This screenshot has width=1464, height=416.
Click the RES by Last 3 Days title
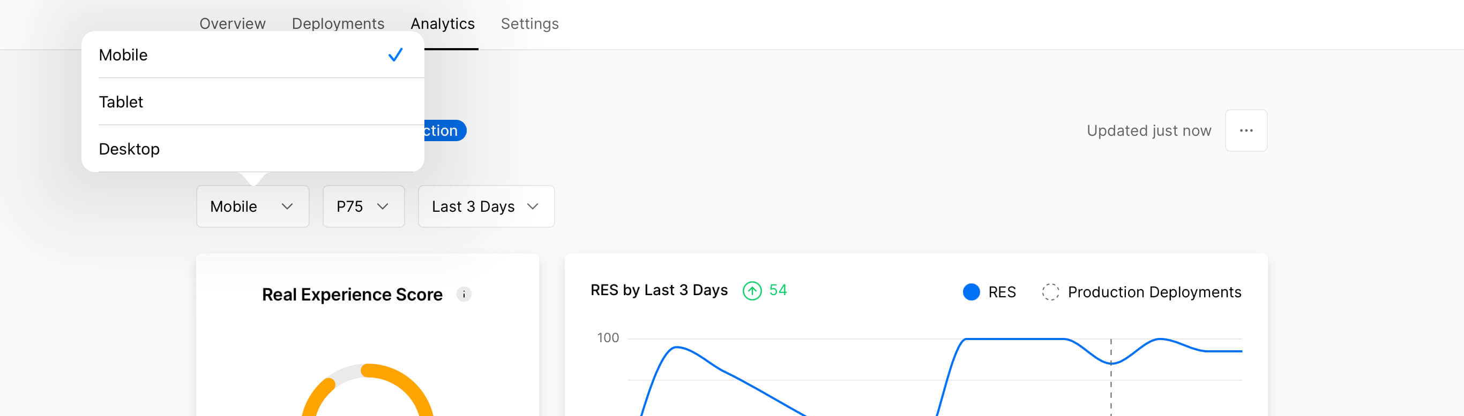[x=659, y=290]
